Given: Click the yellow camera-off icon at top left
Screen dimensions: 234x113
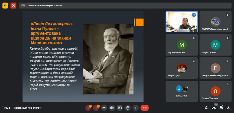Looking at the screenshot, I should [5, 6].
